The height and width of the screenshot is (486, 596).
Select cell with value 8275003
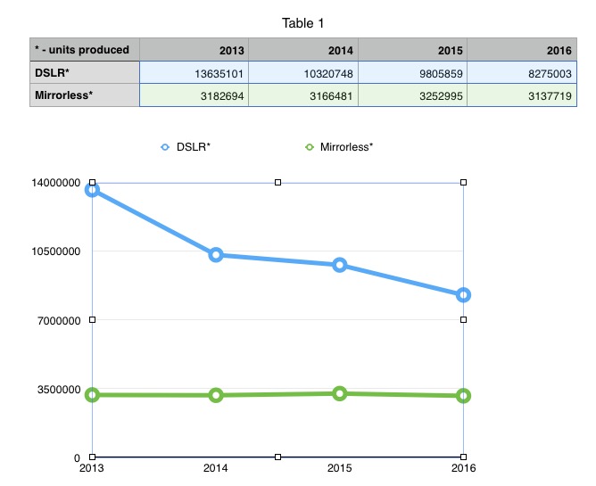(522, 72)
